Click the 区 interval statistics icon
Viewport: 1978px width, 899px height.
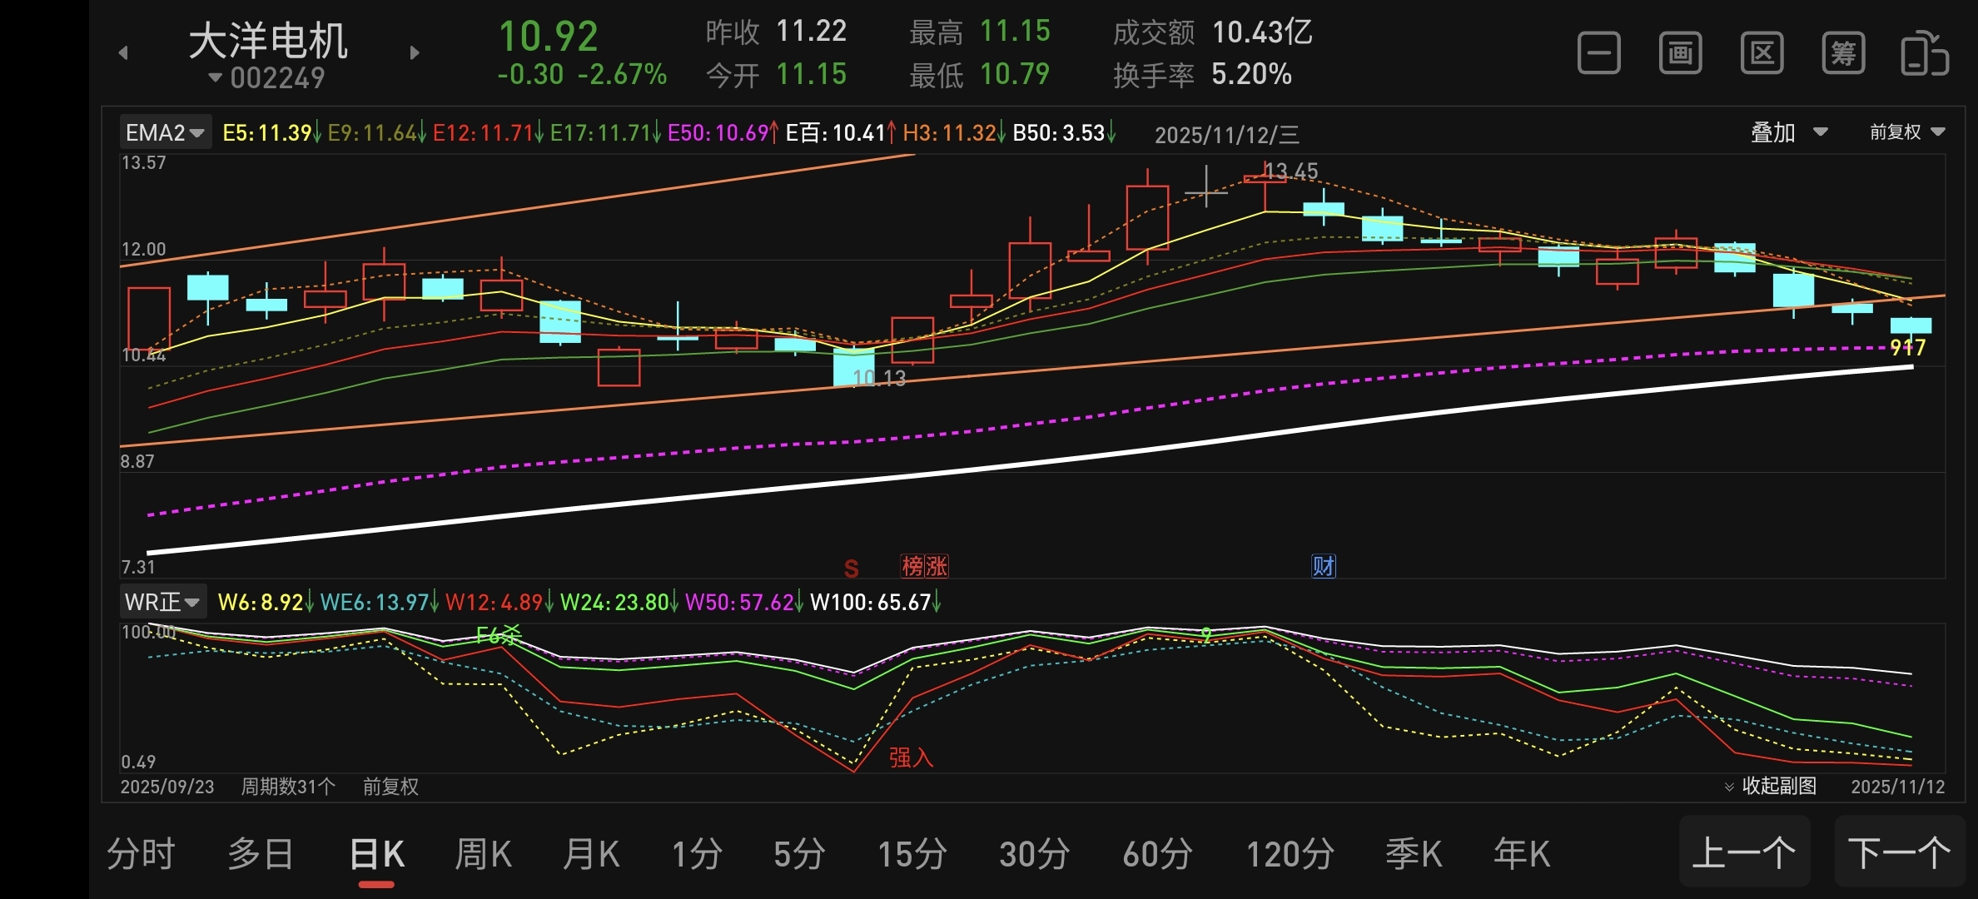(1762, 54)
